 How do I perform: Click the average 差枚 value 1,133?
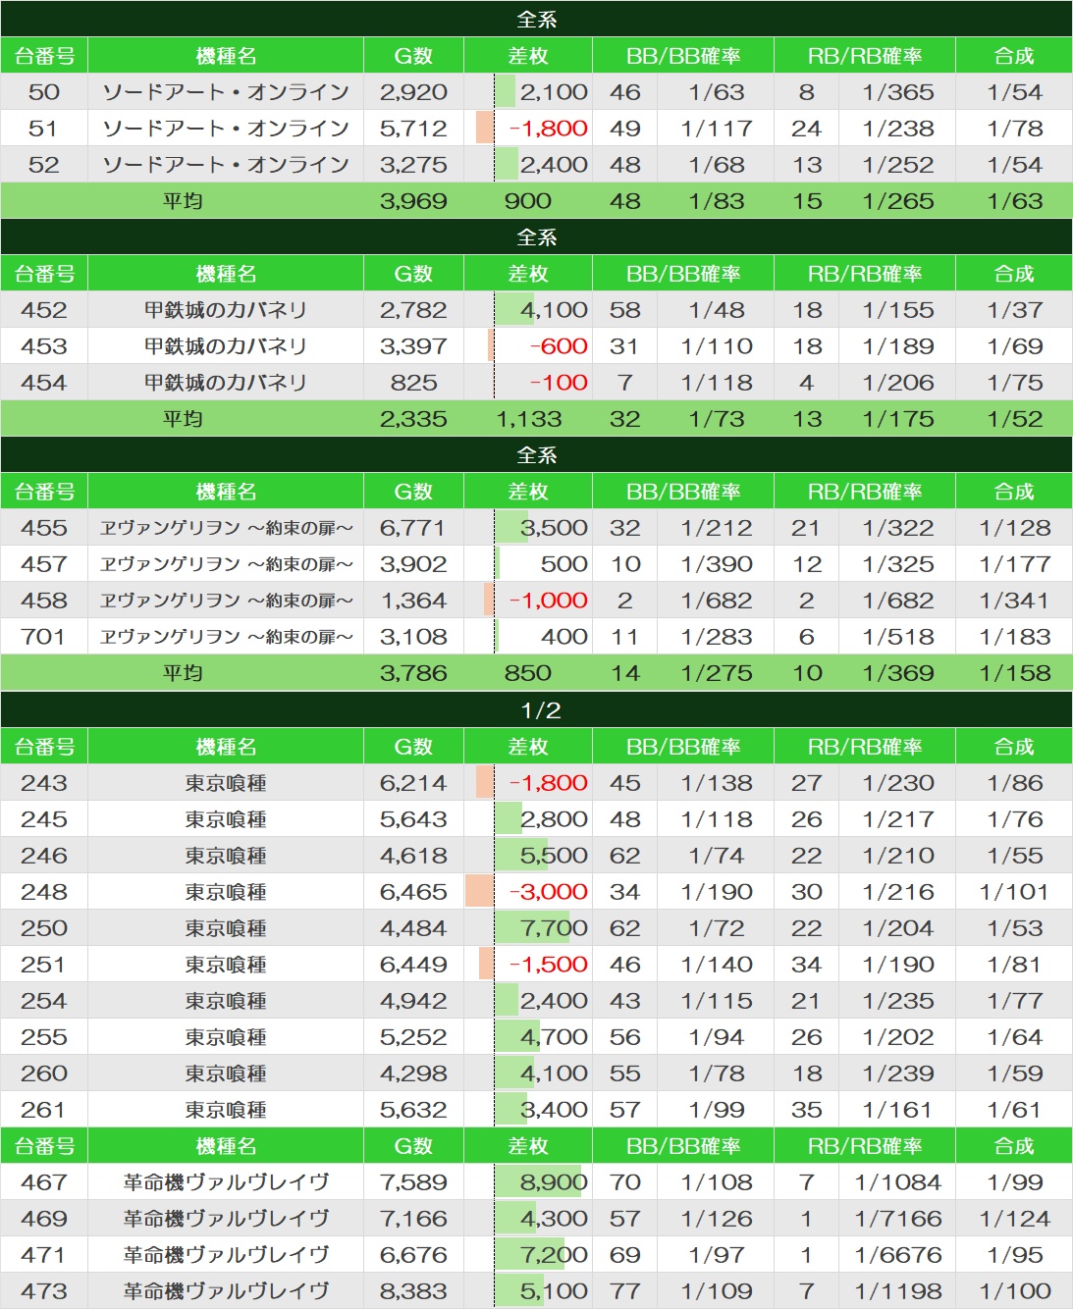(x=528, y=419)
